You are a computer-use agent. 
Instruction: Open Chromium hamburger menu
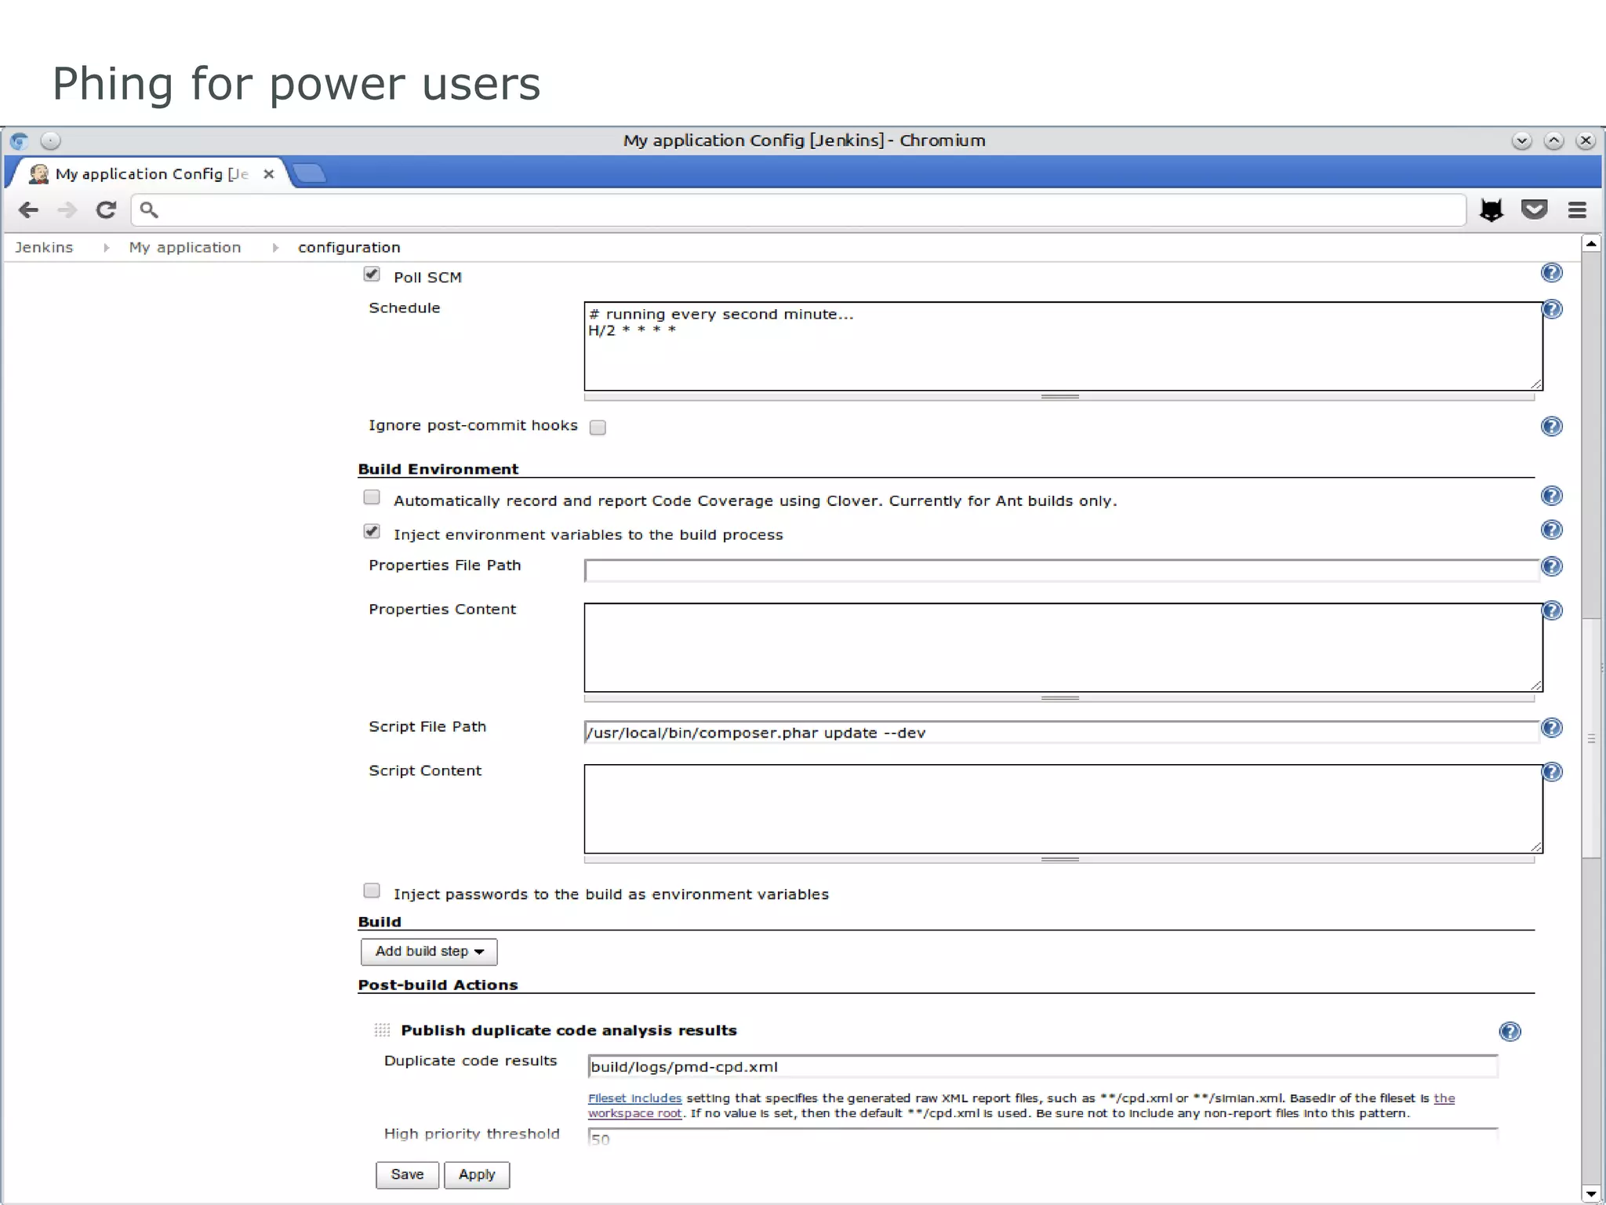point(1577,209)
